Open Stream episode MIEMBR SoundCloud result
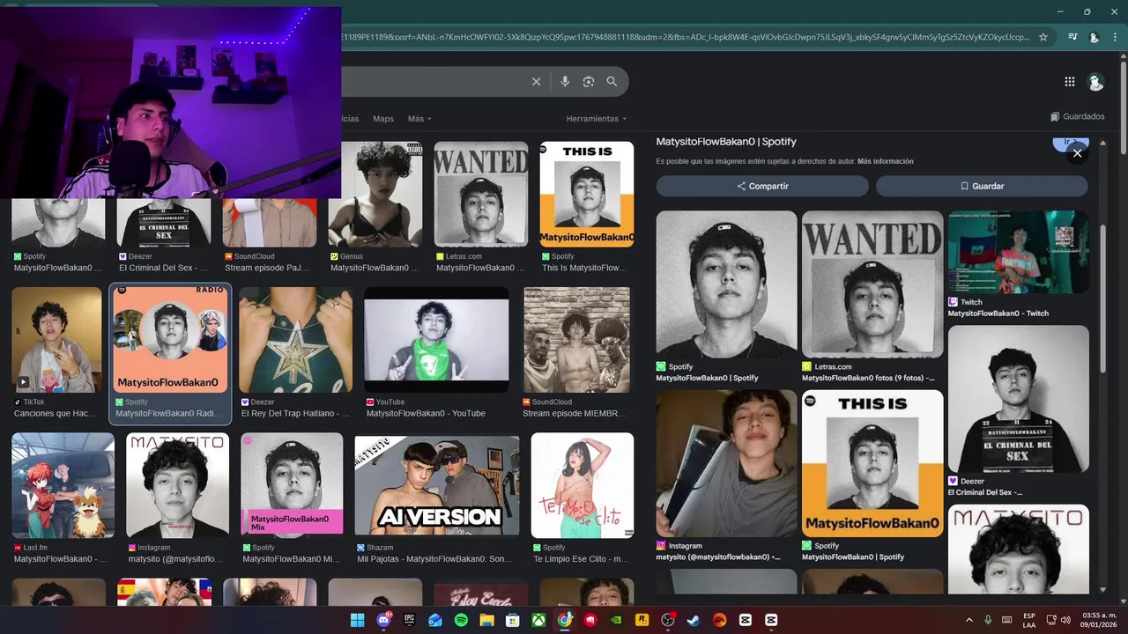 577,340
